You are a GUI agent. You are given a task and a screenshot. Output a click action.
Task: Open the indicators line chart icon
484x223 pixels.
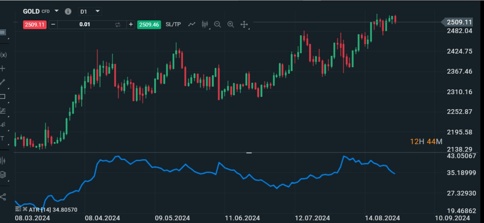(192, 24)
